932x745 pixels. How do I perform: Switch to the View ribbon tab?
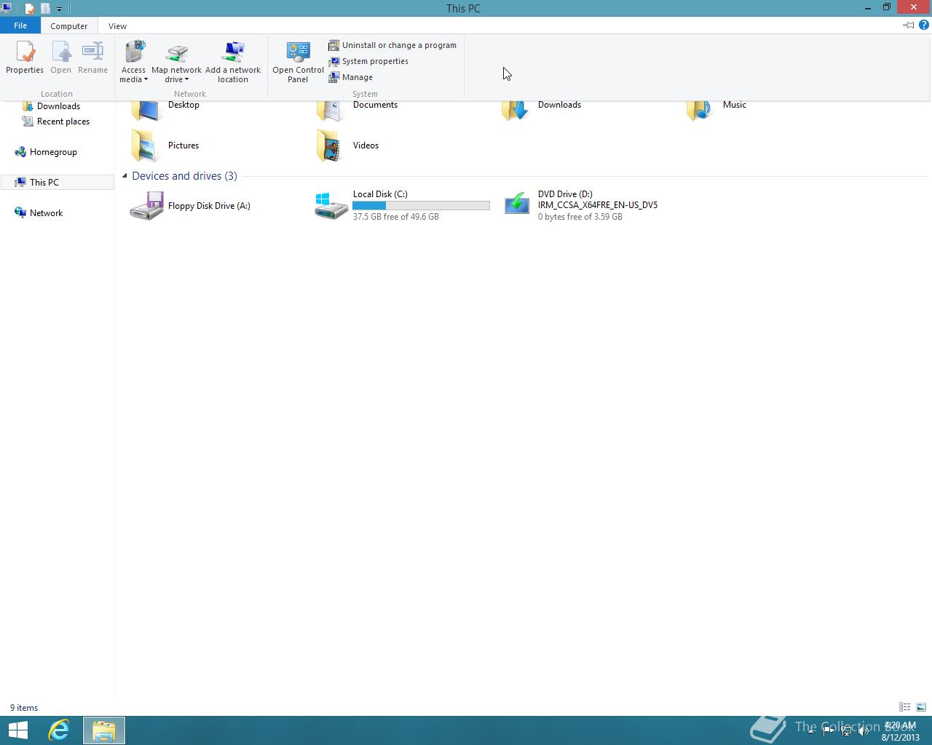coord(117,25)
